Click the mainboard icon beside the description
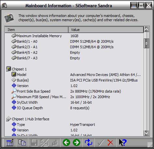Image resolution: width=154 pixels, height=149 pixels. [x=9, y=18]
